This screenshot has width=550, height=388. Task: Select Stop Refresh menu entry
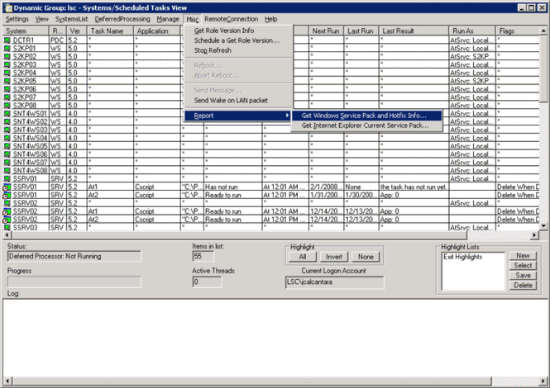click(238, 50)
